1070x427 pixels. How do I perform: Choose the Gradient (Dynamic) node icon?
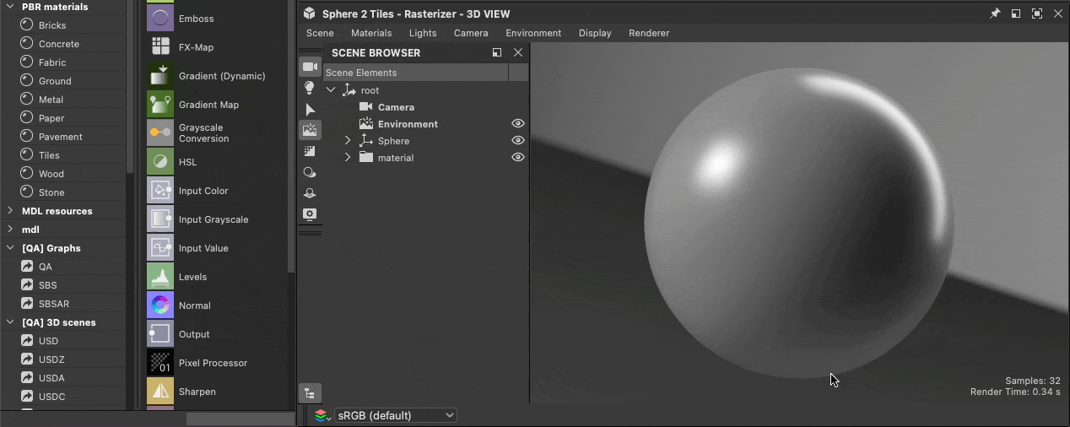click(160, 75)
